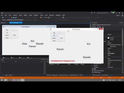Click the plus button in the running window
124x93 pixels.
tap(60, 33)
